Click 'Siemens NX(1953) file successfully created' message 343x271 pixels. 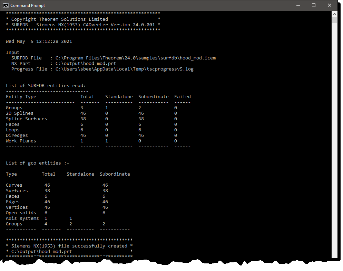[x=69, y=246]
